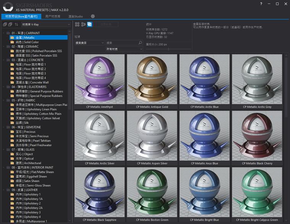
Task: Click folder icon of Concrete Wall
Action: (x=12, y=83)
